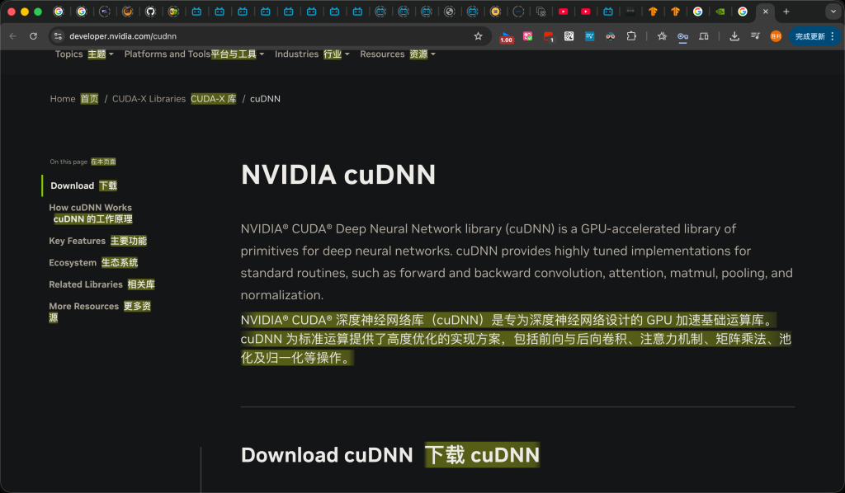Jump to the Related Libraries section
Viewport: 845px width, 493px height.
(101, 284)
